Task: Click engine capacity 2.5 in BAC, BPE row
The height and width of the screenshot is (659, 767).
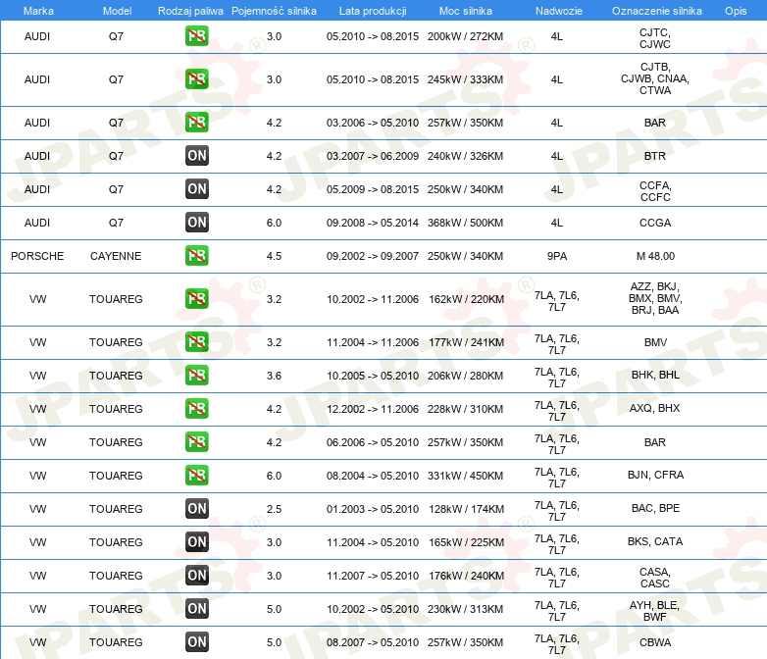Action: (274, 509)
